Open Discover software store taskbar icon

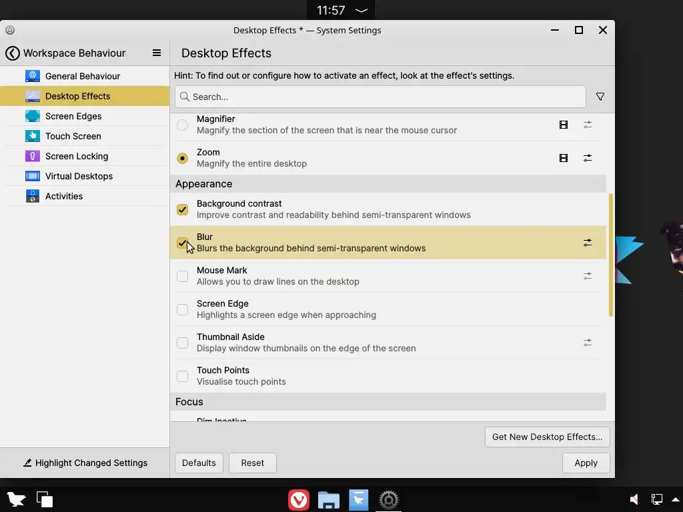[358, 500]
